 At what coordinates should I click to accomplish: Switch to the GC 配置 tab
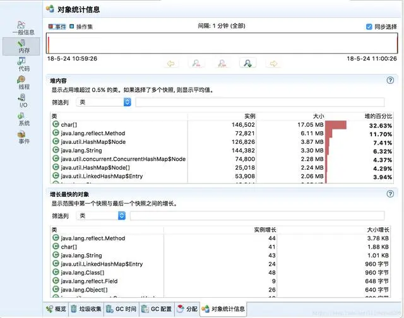pyautogui.click(x=157, y=309)
